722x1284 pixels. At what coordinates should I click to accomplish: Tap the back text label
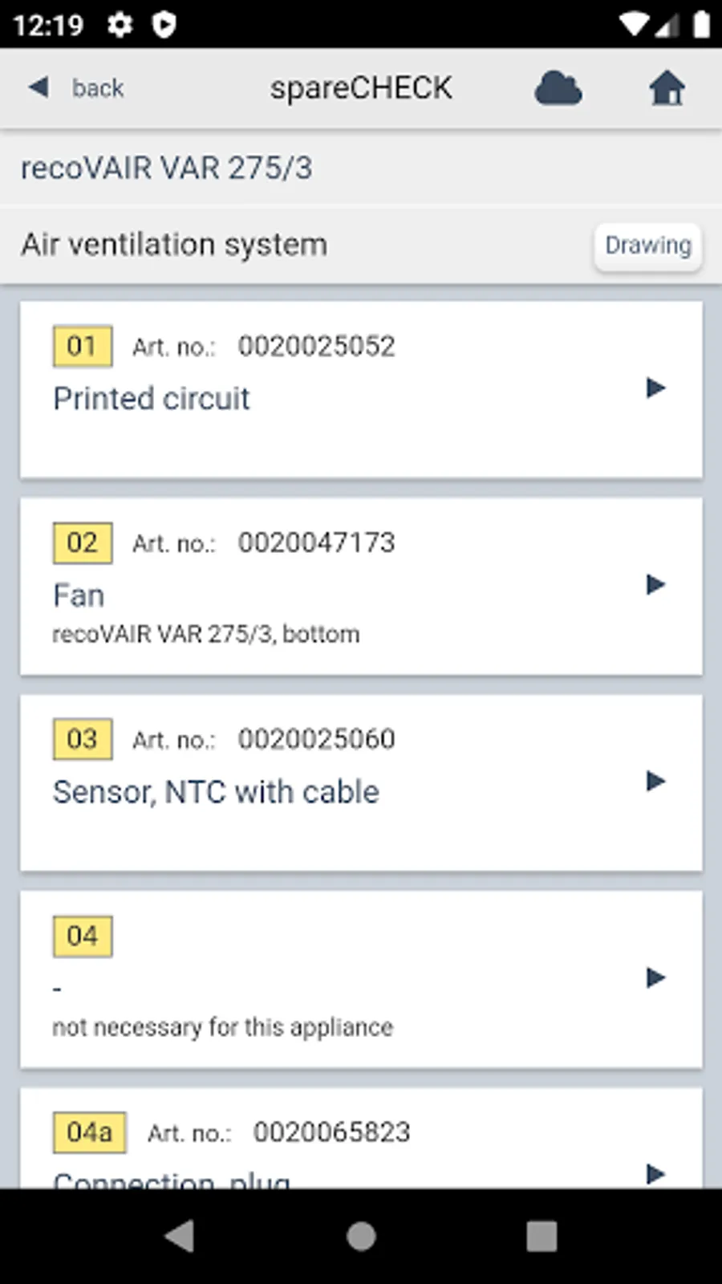tap(97, 87)
